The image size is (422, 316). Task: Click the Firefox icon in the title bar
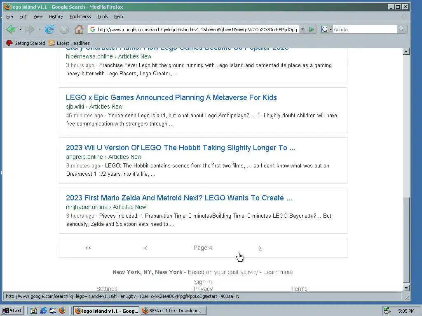click(x=7, y=7)
